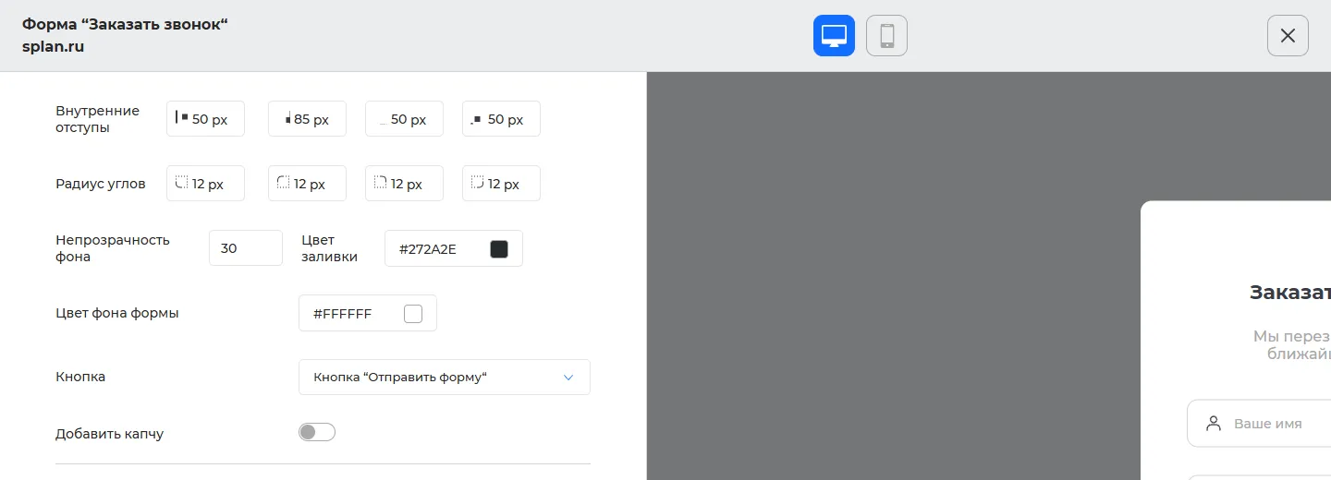Set bottom-right corner radius field
The image size is (1331, 480).
coord(501,184)
